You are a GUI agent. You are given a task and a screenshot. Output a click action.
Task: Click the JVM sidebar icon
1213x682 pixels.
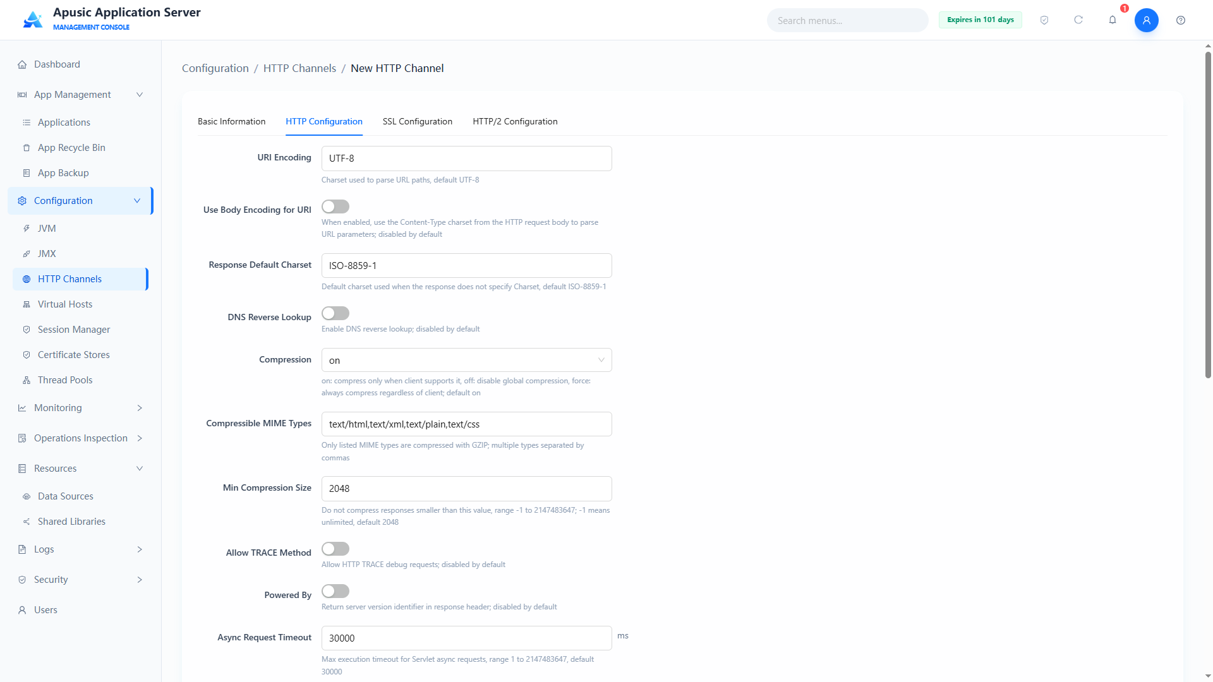[x=27, y=229]
